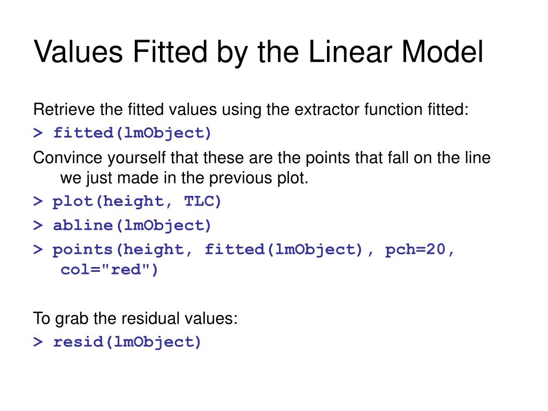Click the plot(height, TLC) code line
This screenshot has width=548, height=411.
pyautogui.click(x=127, y=202)
